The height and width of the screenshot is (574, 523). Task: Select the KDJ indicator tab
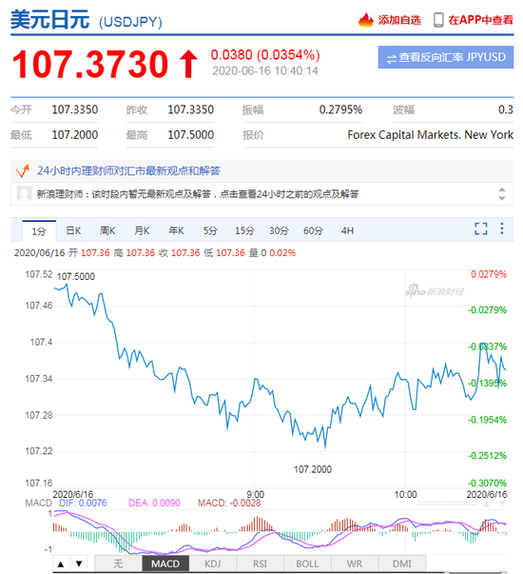click(212, 564)
